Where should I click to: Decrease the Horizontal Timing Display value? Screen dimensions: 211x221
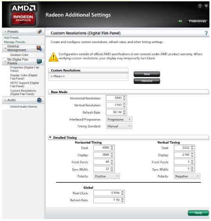coord(112,156)
